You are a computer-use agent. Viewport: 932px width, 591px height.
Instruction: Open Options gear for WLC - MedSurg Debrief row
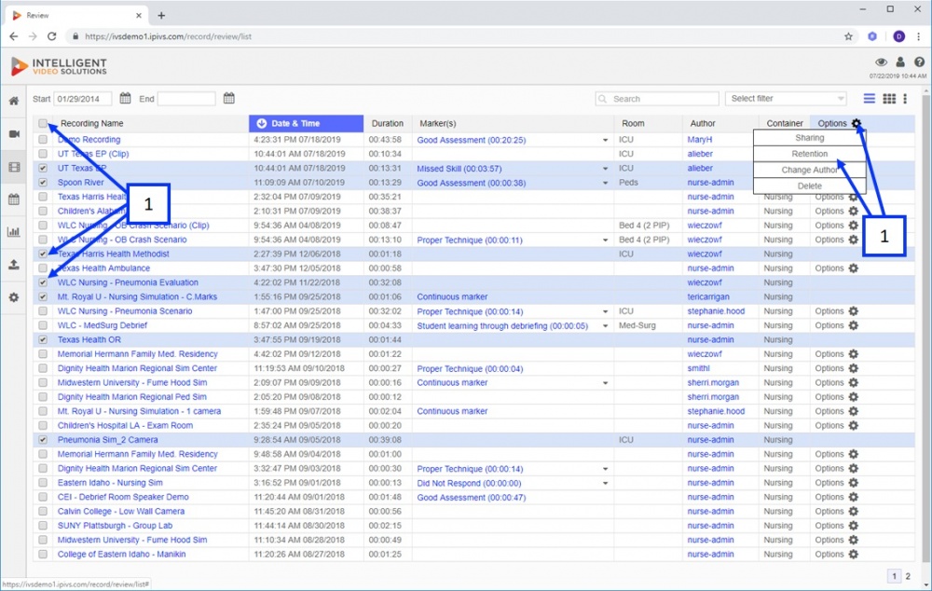854,325
